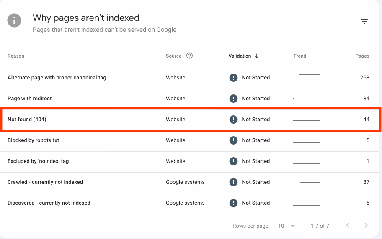
Task: Go to previous page using left chevron
Action: click(x=348, y=225)
